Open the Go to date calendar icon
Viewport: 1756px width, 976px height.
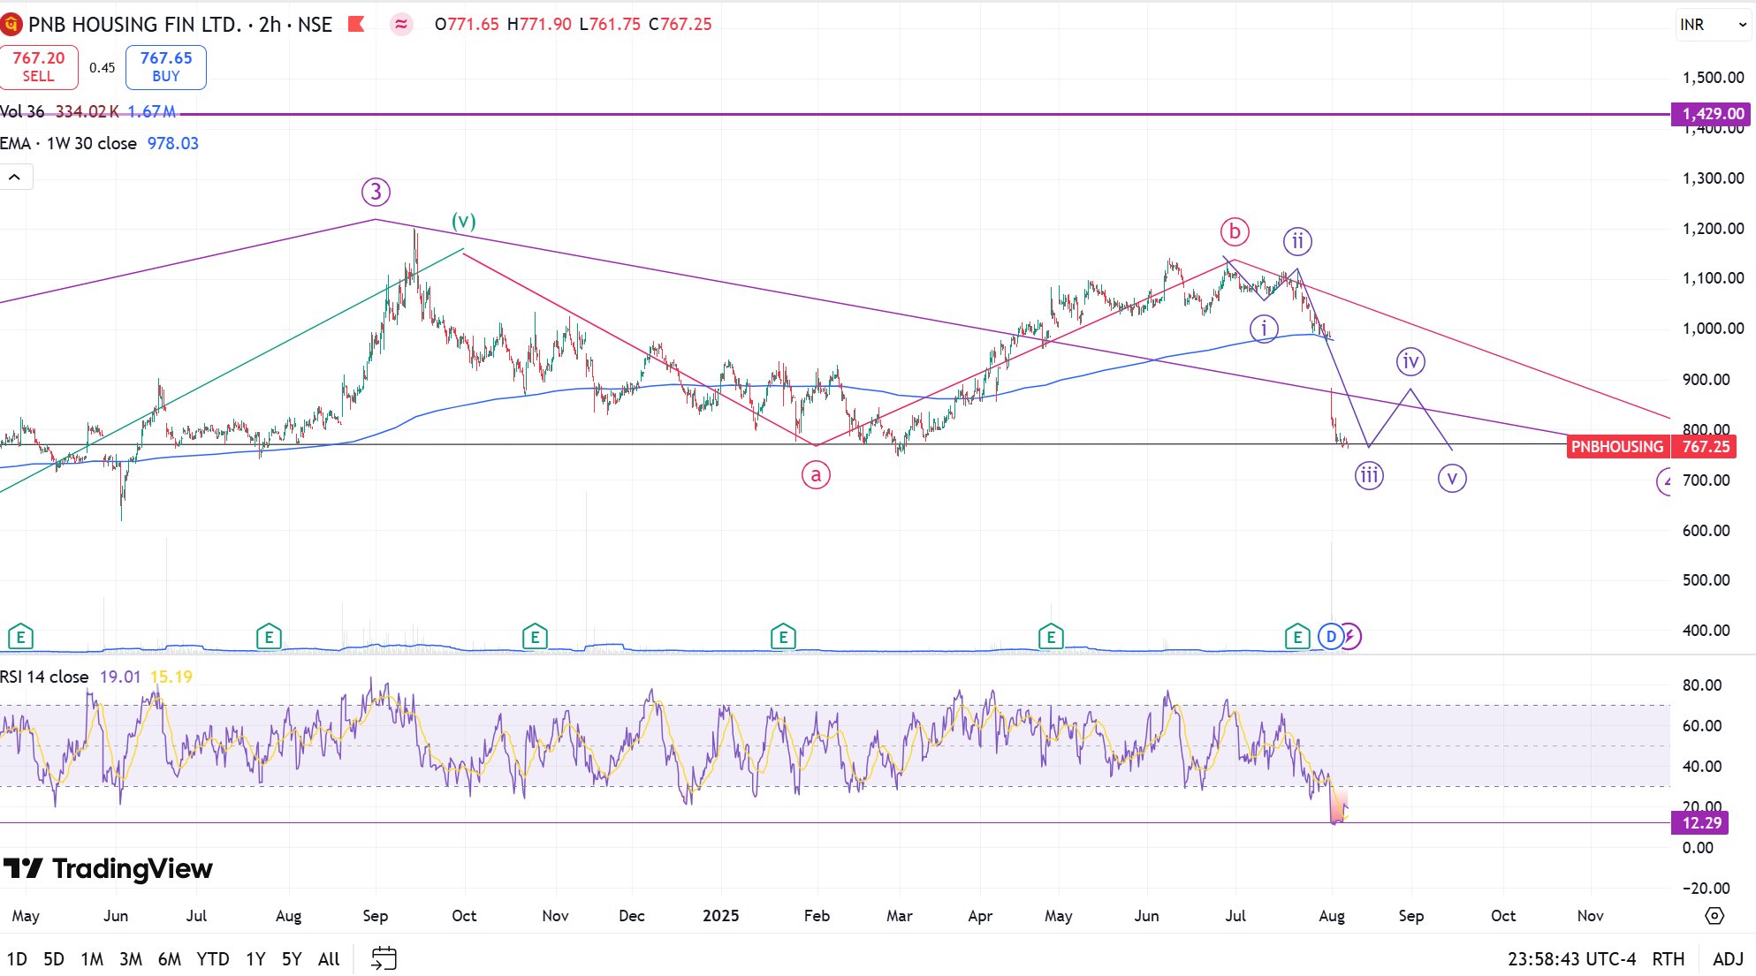tap(384, 958)
